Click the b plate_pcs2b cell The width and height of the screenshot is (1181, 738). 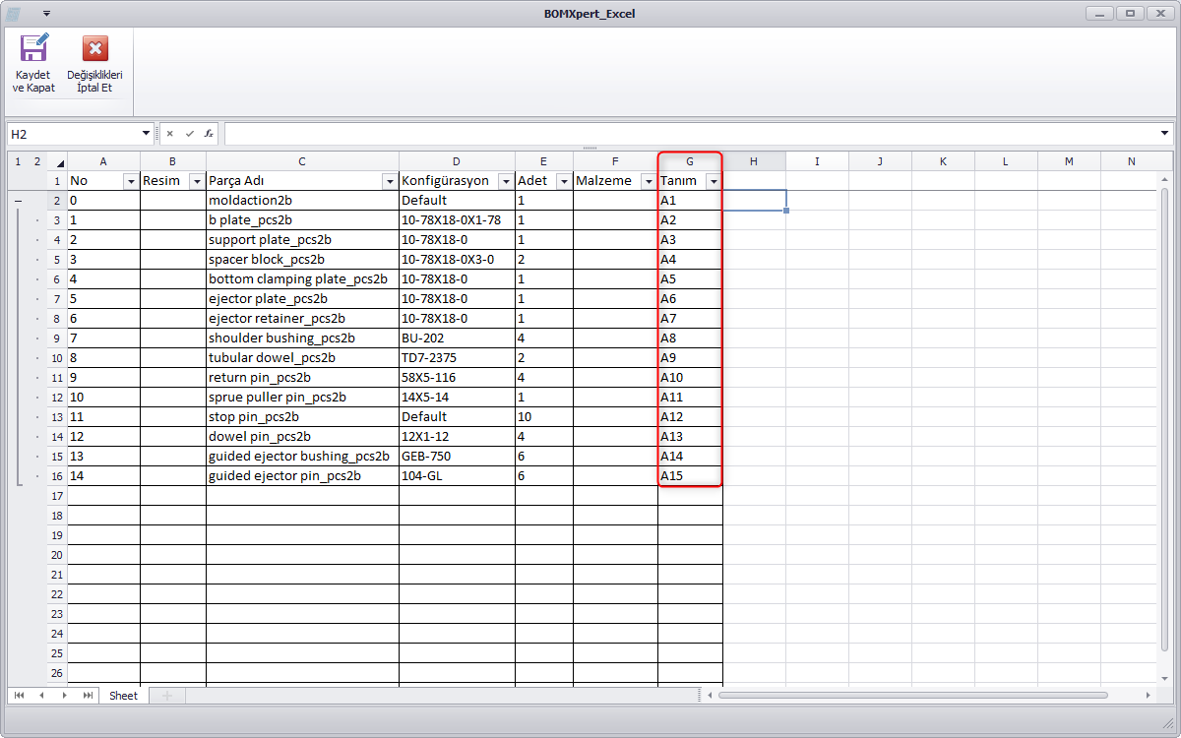pyautogui.click(x=303, y=220)
